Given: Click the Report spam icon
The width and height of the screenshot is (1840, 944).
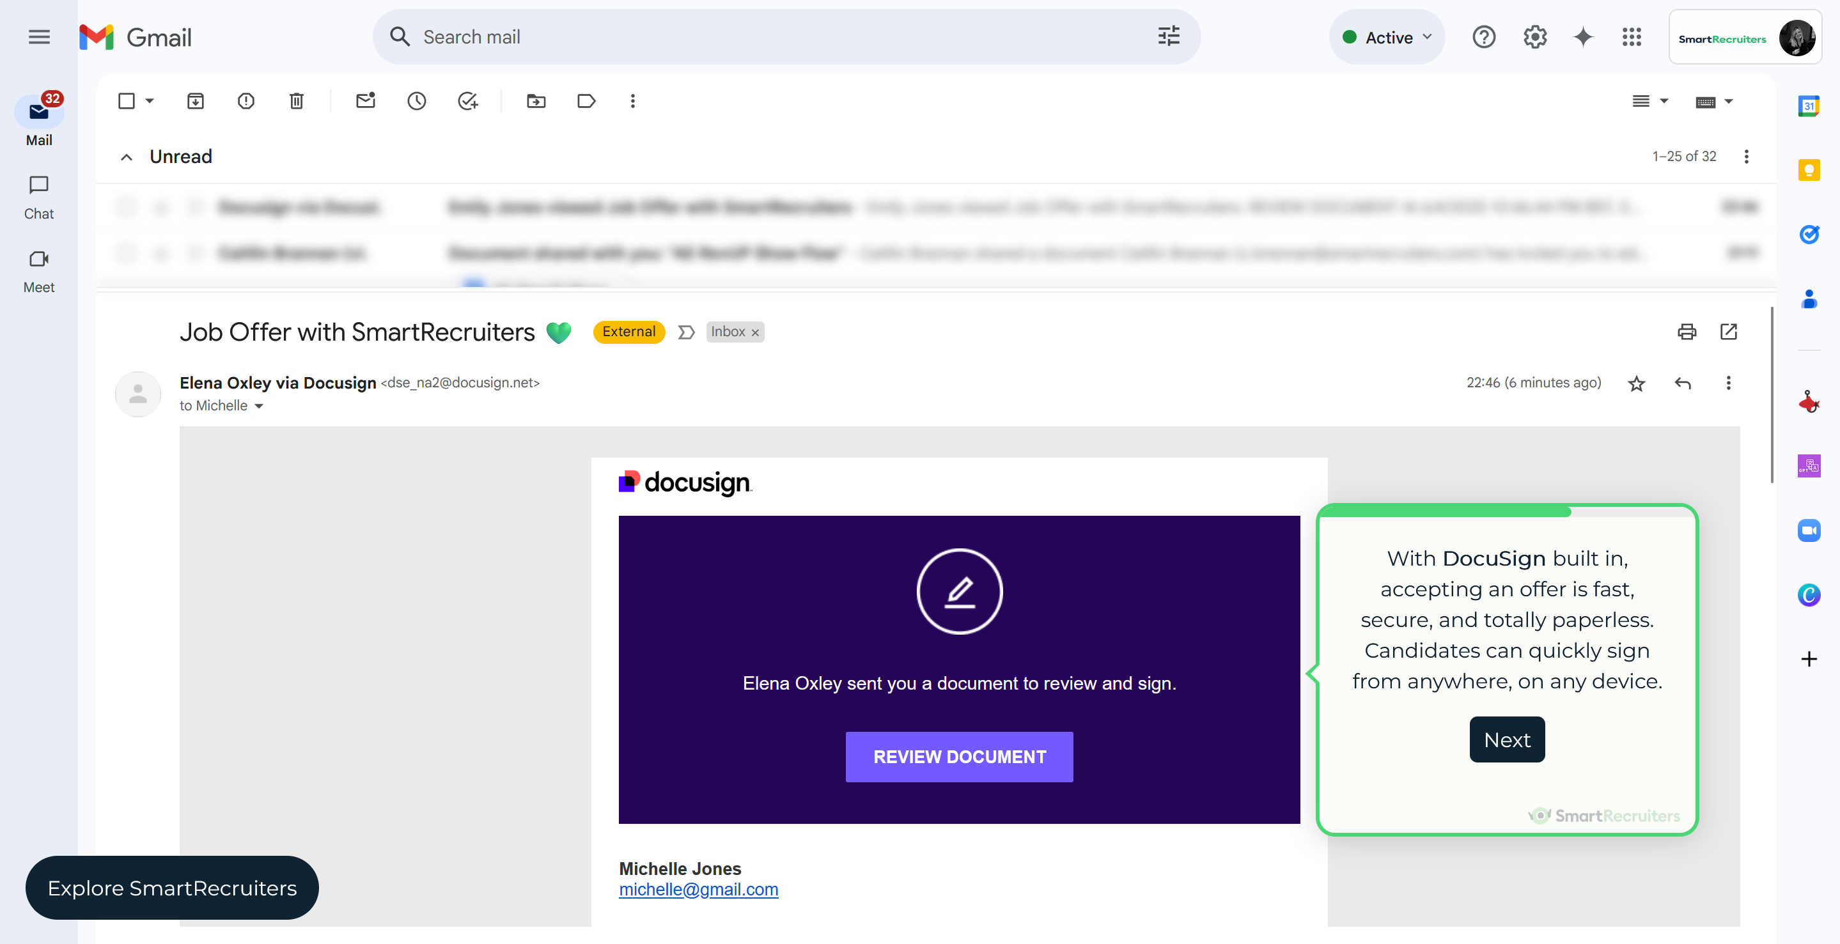Looking at the screenshot, I should [246, 101].
